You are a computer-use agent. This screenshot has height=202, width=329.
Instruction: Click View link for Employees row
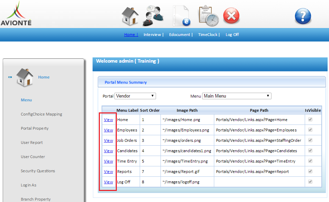109,130
